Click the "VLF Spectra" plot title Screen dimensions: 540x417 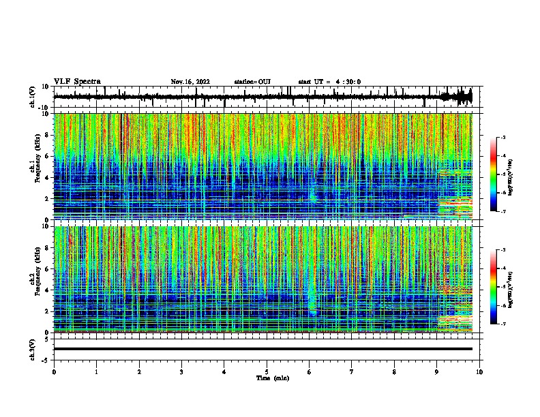pos(77,82)
